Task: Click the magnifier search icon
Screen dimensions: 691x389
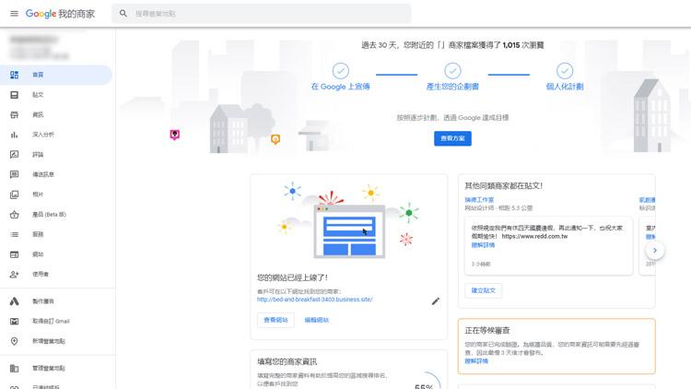Action: point(123,14)
